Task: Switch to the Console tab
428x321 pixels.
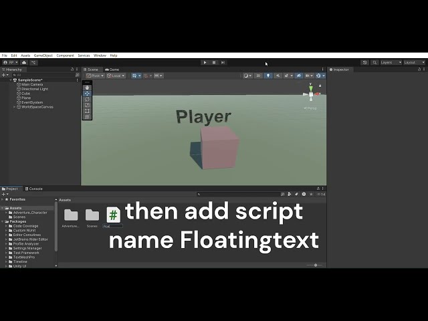Action: 34,189
